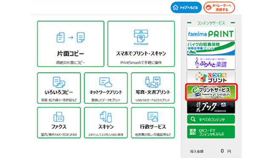Tap the operator headset icon
272x158 pixels.
coord(209,8)
